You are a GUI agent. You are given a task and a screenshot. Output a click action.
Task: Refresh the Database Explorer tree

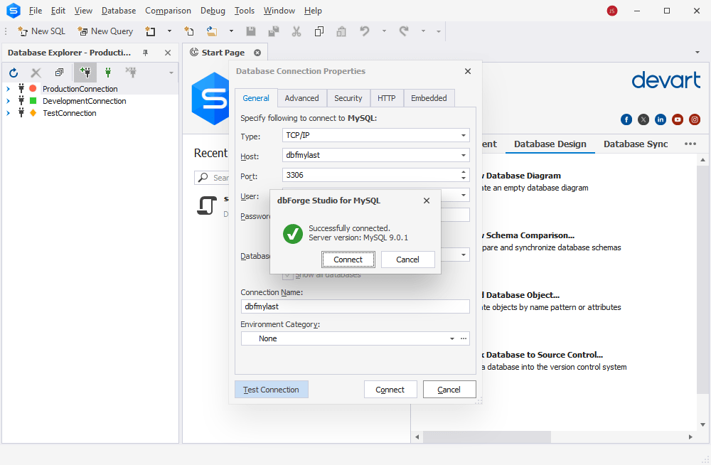[x=13, y=72]
